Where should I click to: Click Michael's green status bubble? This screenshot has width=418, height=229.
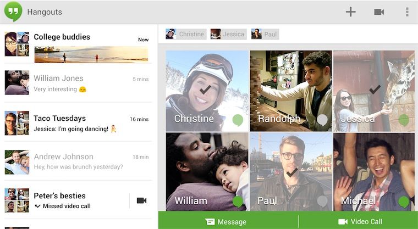(x=404, y=202)
